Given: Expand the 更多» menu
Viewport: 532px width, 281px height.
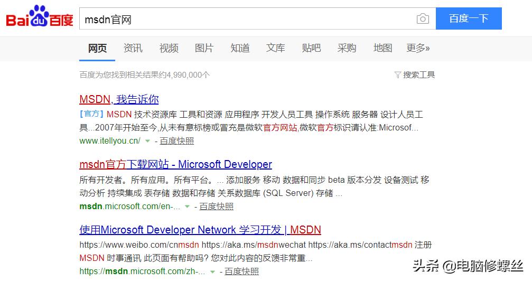Looking at the screenshot, I should (418, 48).
